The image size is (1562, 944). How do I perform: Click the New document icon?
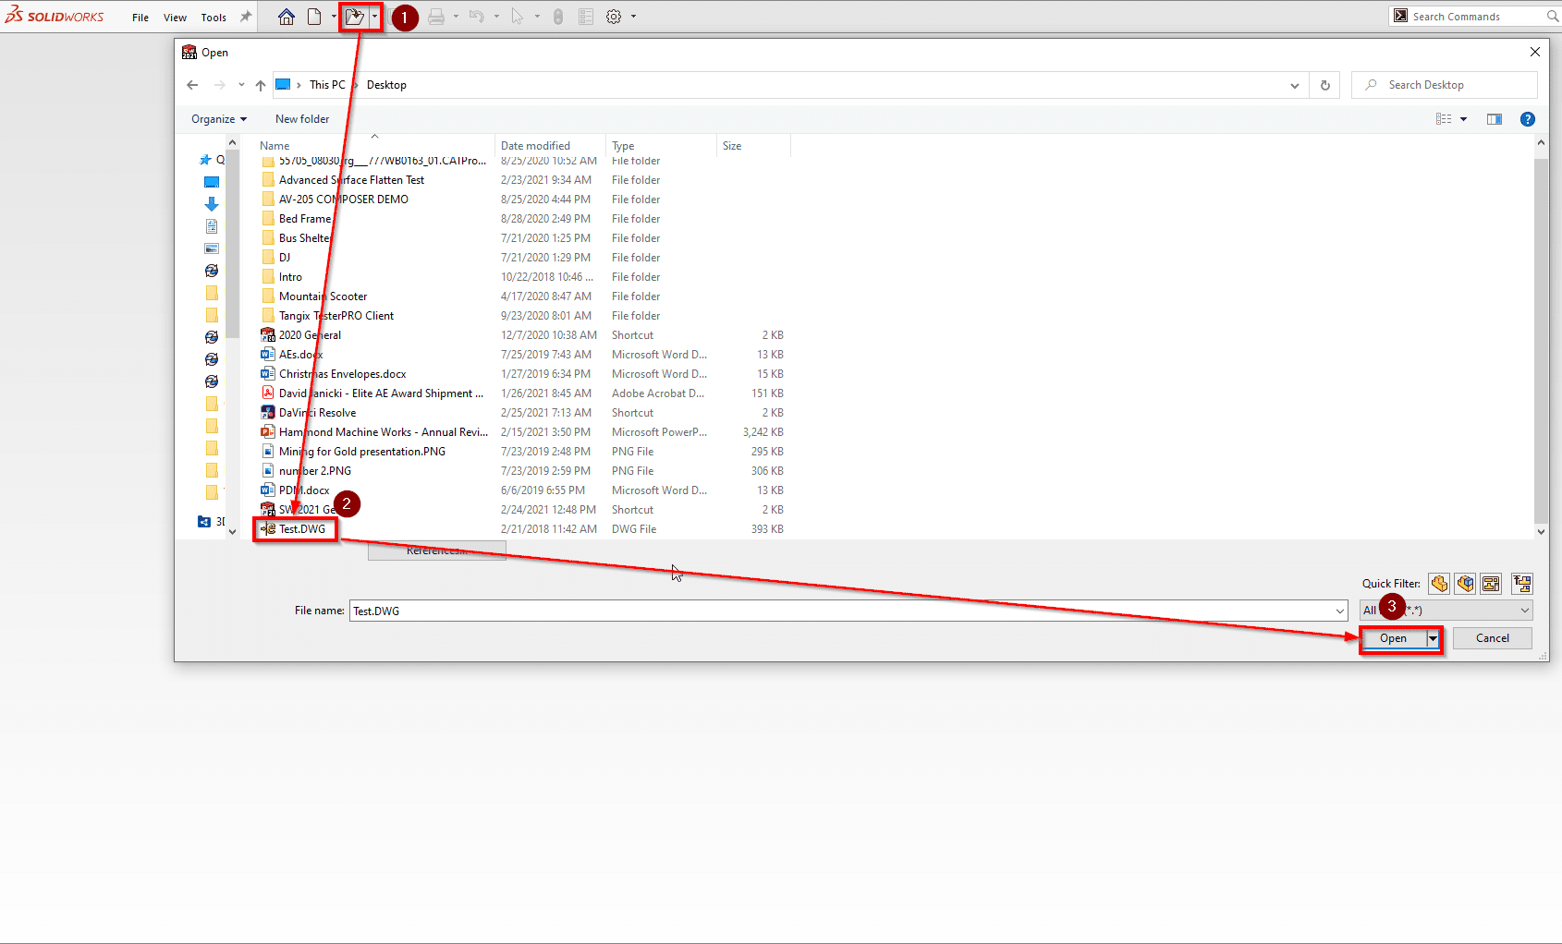click(x=314, y=17)
